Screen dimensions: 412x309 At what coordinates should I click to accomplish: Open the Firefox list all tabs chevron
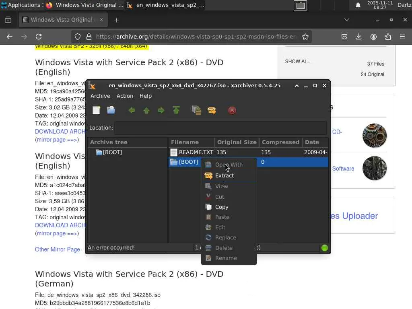click(347, 20)
